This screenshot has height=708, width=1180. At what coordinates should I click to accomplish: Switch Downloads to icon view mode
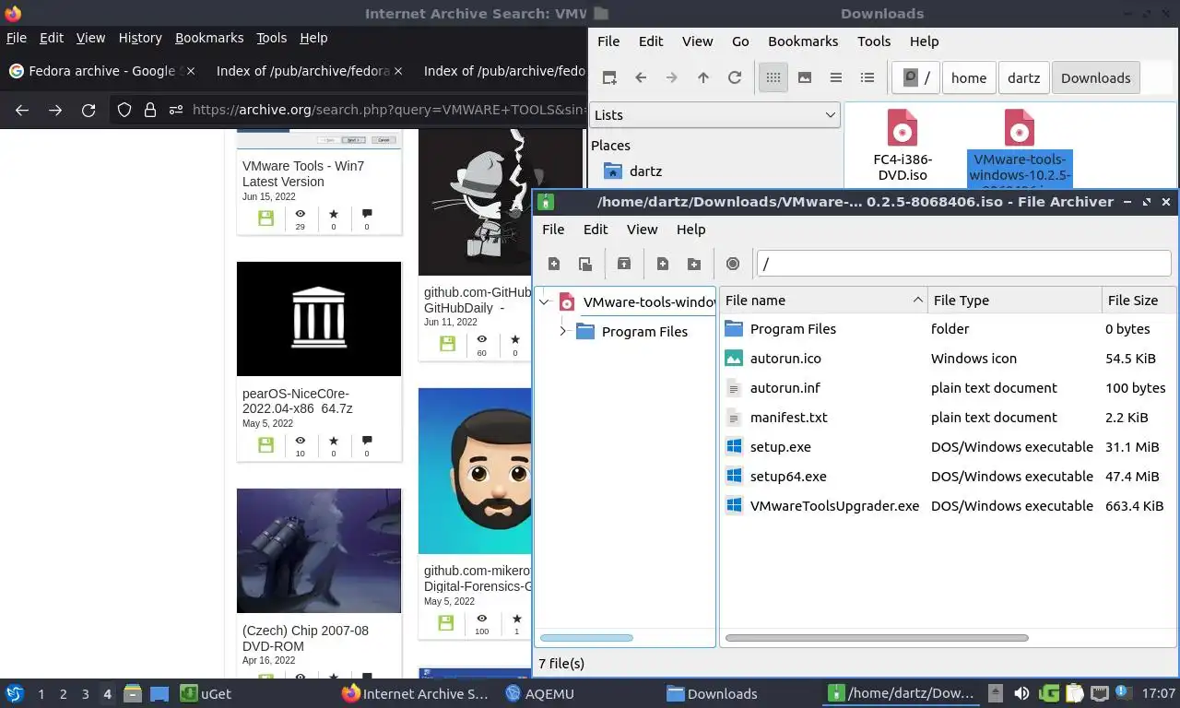(x=773, y=77)
